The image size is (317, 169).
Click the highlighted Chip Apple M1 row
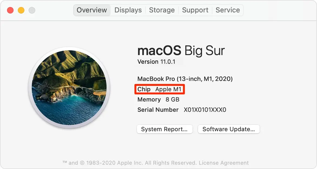point(160,89)
